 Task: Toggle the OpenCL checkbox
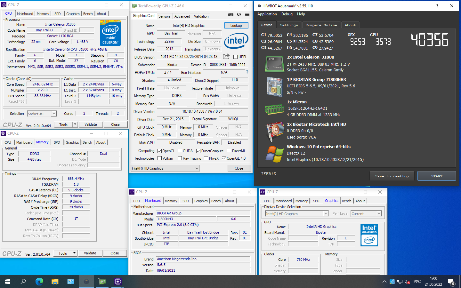(x=159, y=151)
